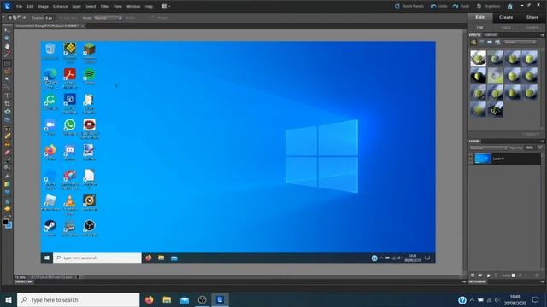Select the Paint Bucket tool

pos(7,177)
